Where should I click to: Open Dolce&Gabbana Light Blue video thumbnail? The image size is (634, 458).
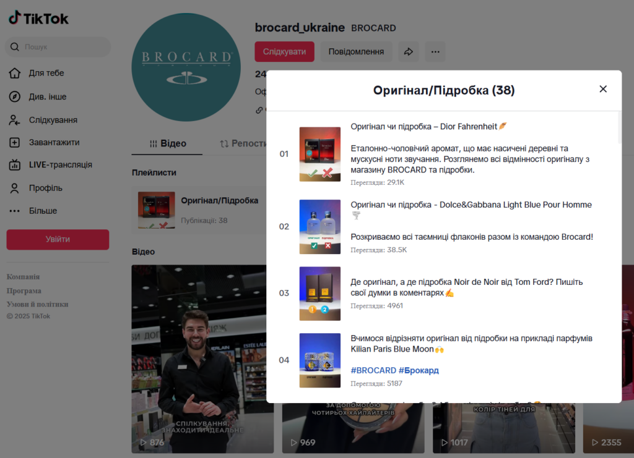pyautogui.click(x=320, y=227)
